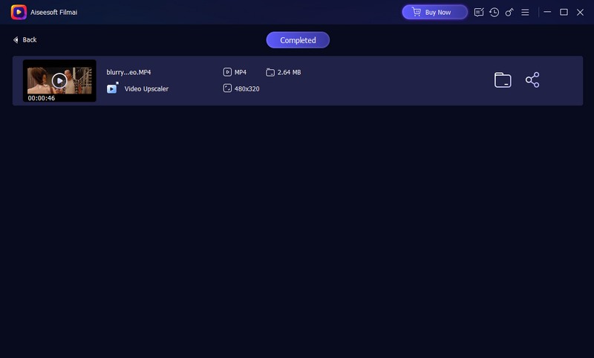This screenshot has width=594, height=358.
Task: Open the feedback icon in title bar
Action: [479, 12]
